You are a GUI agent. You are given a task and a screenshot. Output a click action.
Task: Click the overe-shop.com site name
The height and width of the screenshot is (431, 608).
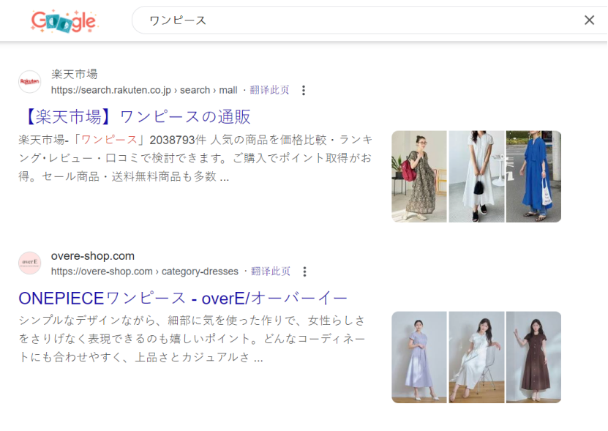[93, 256]
